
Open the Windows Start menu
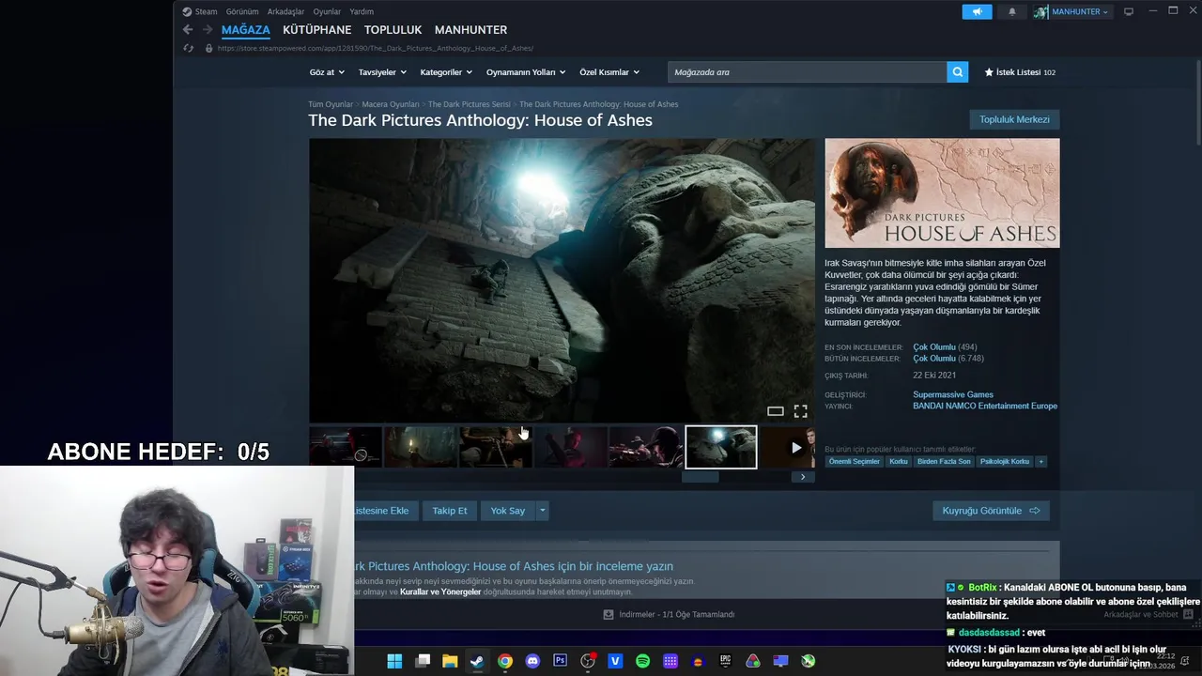click(x=394, y=661)
